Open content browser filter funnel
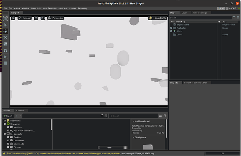The image size is (241, 156). point(165,116)
